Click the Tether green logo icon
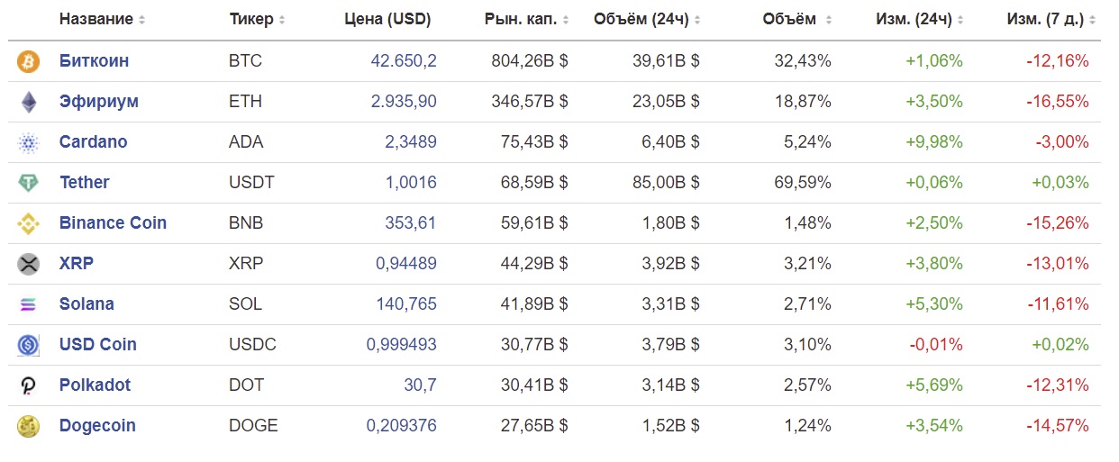Screen dimensions: 1119x462 tap(29, 183)
